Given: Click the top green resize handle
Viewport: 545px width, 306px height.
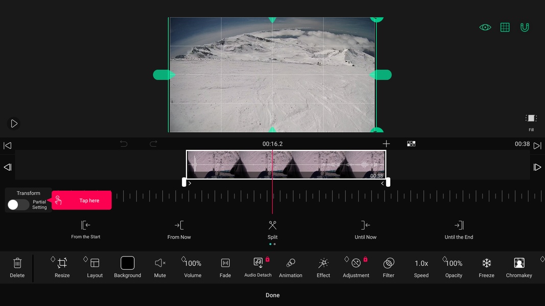Looking at the screenshot, I should click(x=273, y=20).
